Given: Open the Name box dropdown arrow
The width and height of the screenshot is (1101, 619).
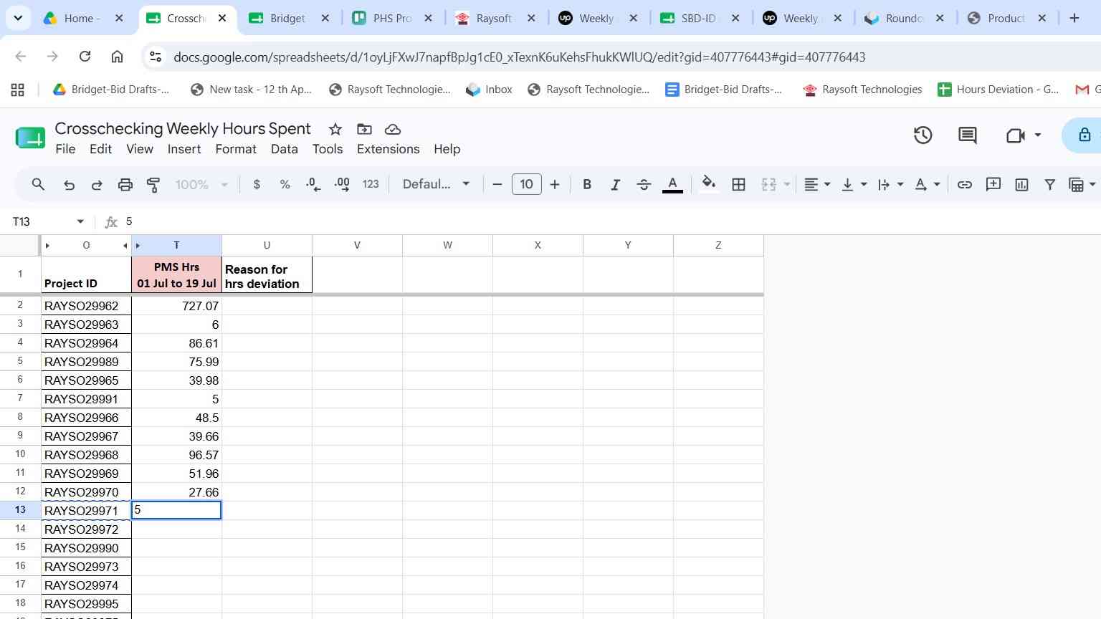Looking at the screenshot, I should 80,221.
